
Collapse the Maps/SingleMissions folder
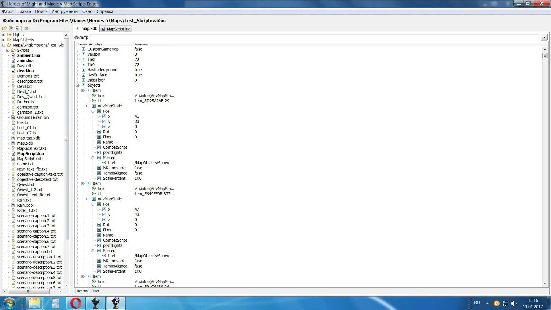pyautogui.click(x=4, y=45)
